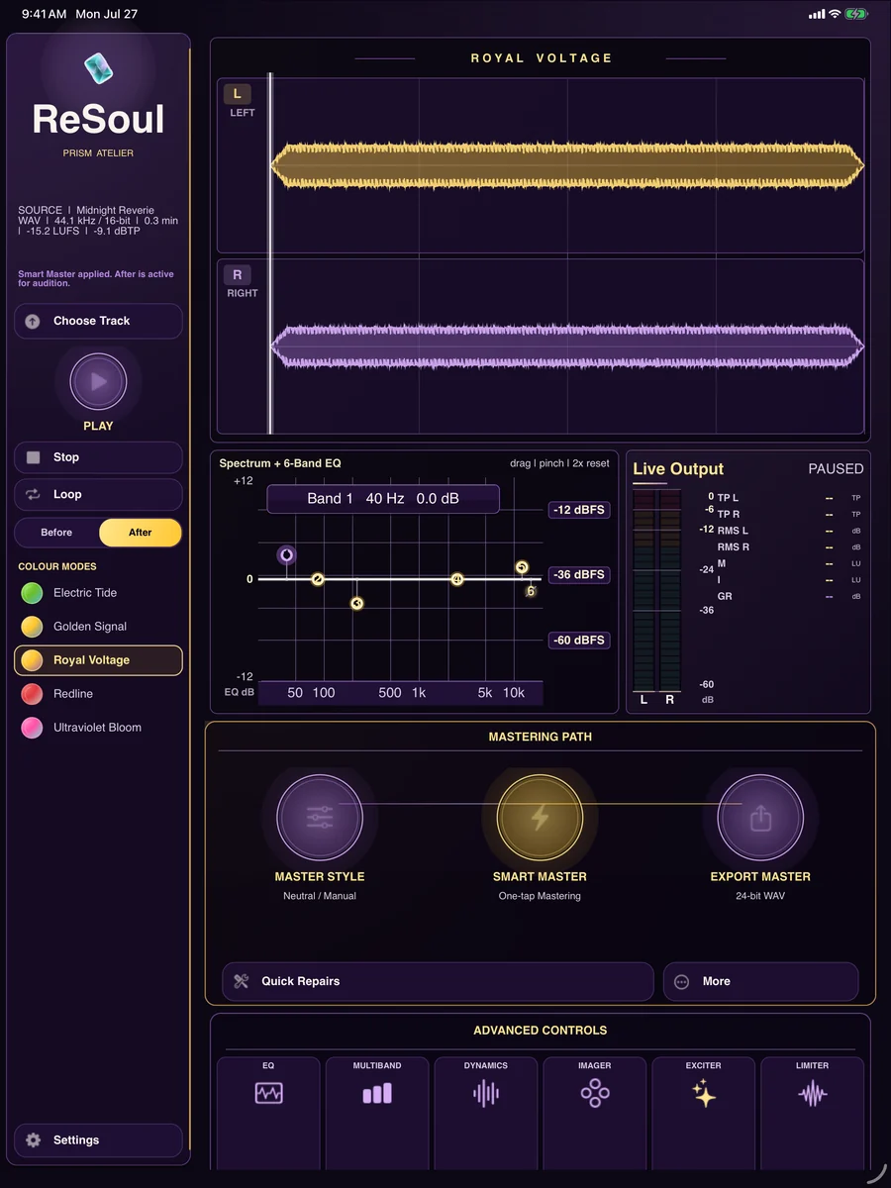This screenshot has height=1188, width=891.
Task: Click the Quick Repairs tools icon
Action: pos(241,981)
